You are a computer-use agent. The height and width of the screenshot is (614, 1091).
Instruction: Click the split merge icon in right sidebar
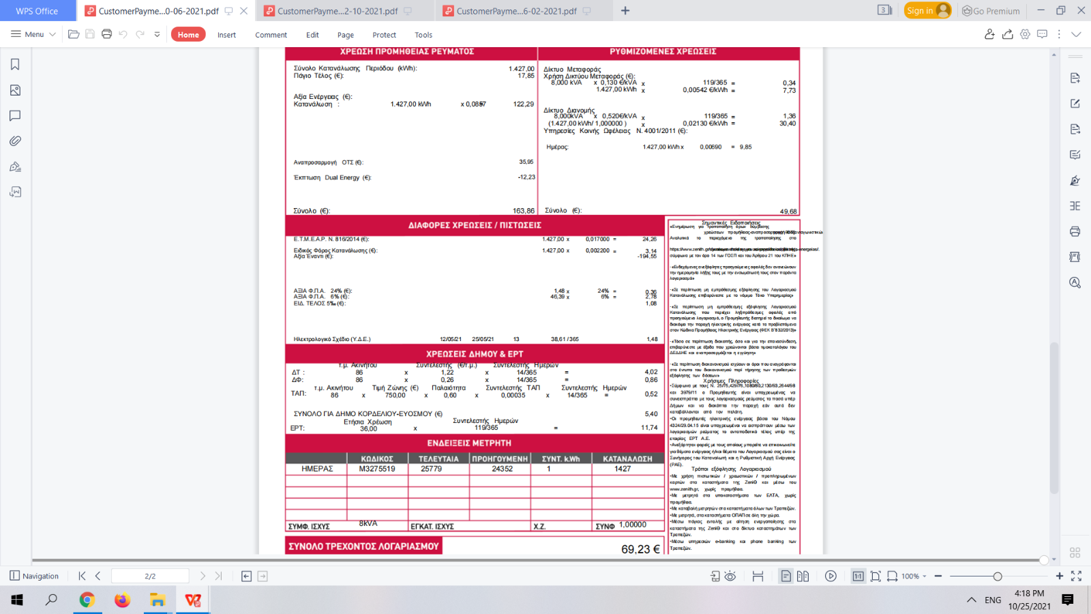click(1075, 206)
